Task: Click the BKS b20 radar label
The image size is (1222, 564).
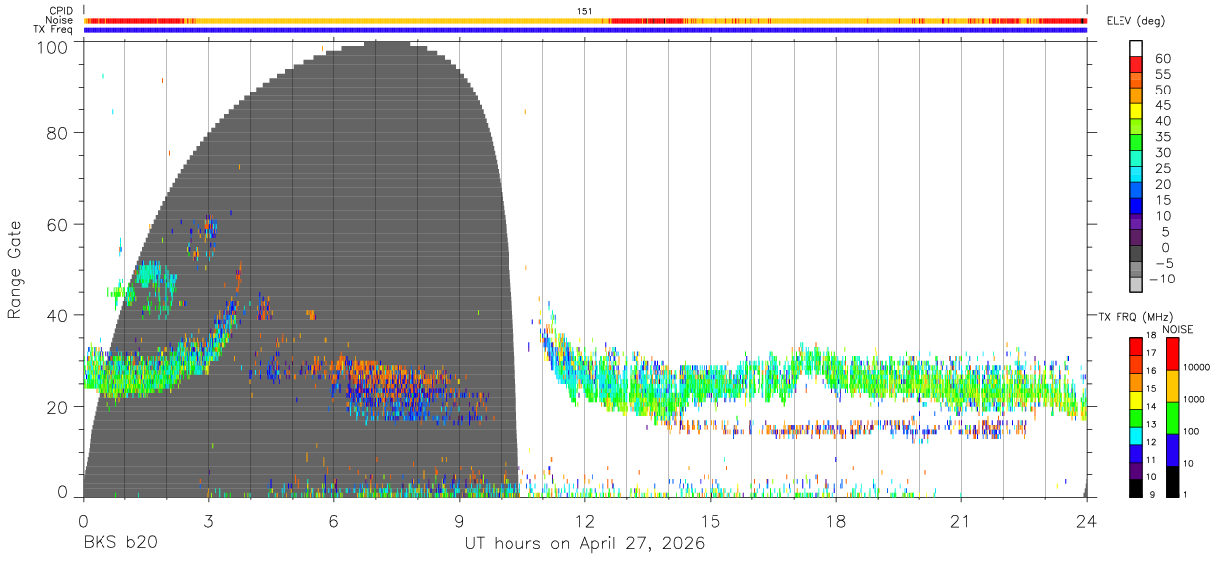Action: (x=118, y=543)
